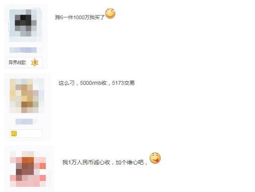Click the level 9 star badge icon
This screenshot has width=255, height=192.
tap(35, 62)
